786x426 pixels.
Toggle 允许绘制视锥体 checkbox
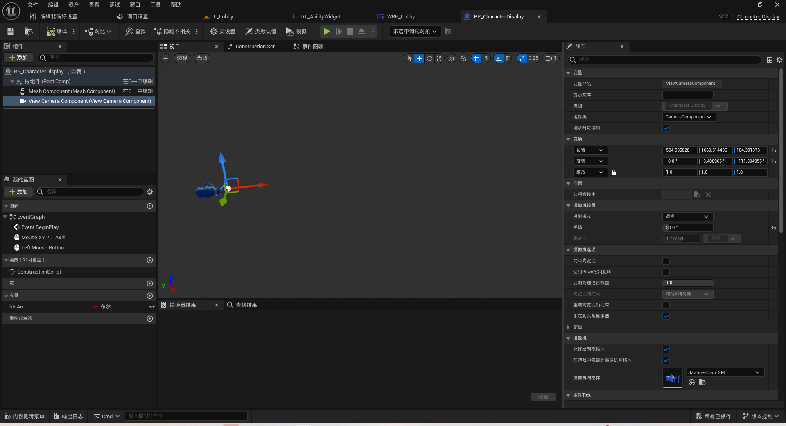pyautogui.click(x=666, y=349)
